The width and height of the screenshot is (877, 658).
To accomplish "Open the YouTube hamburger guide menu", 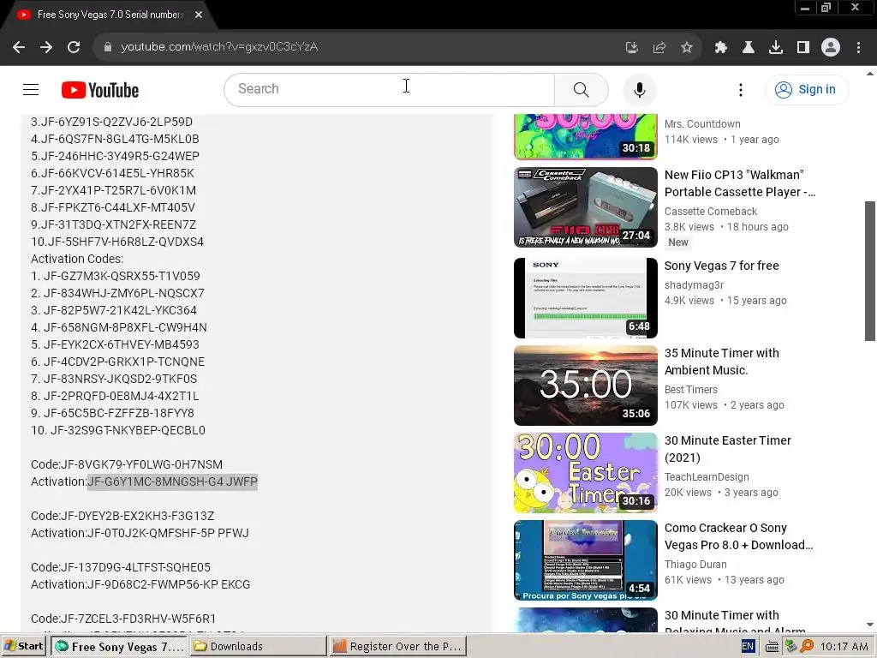I will point(31,89).
